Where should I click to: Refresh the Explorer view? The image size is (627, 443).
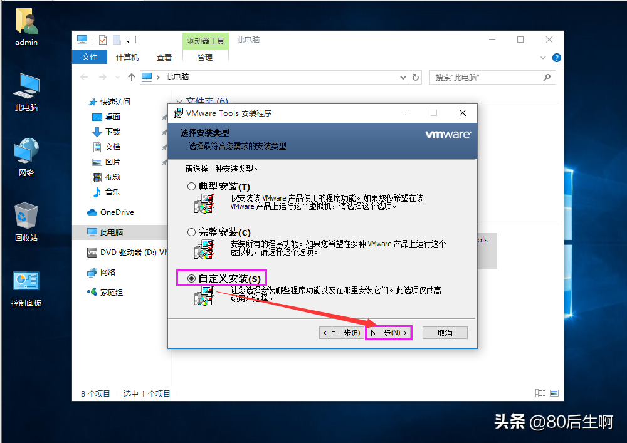click(416, 77)
